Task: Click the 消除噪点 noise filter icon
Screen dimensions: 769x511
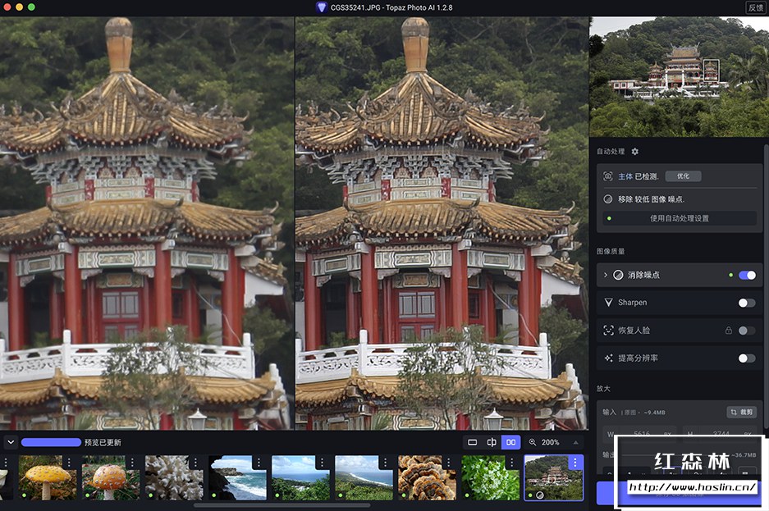Action: [x=619, y=275]
